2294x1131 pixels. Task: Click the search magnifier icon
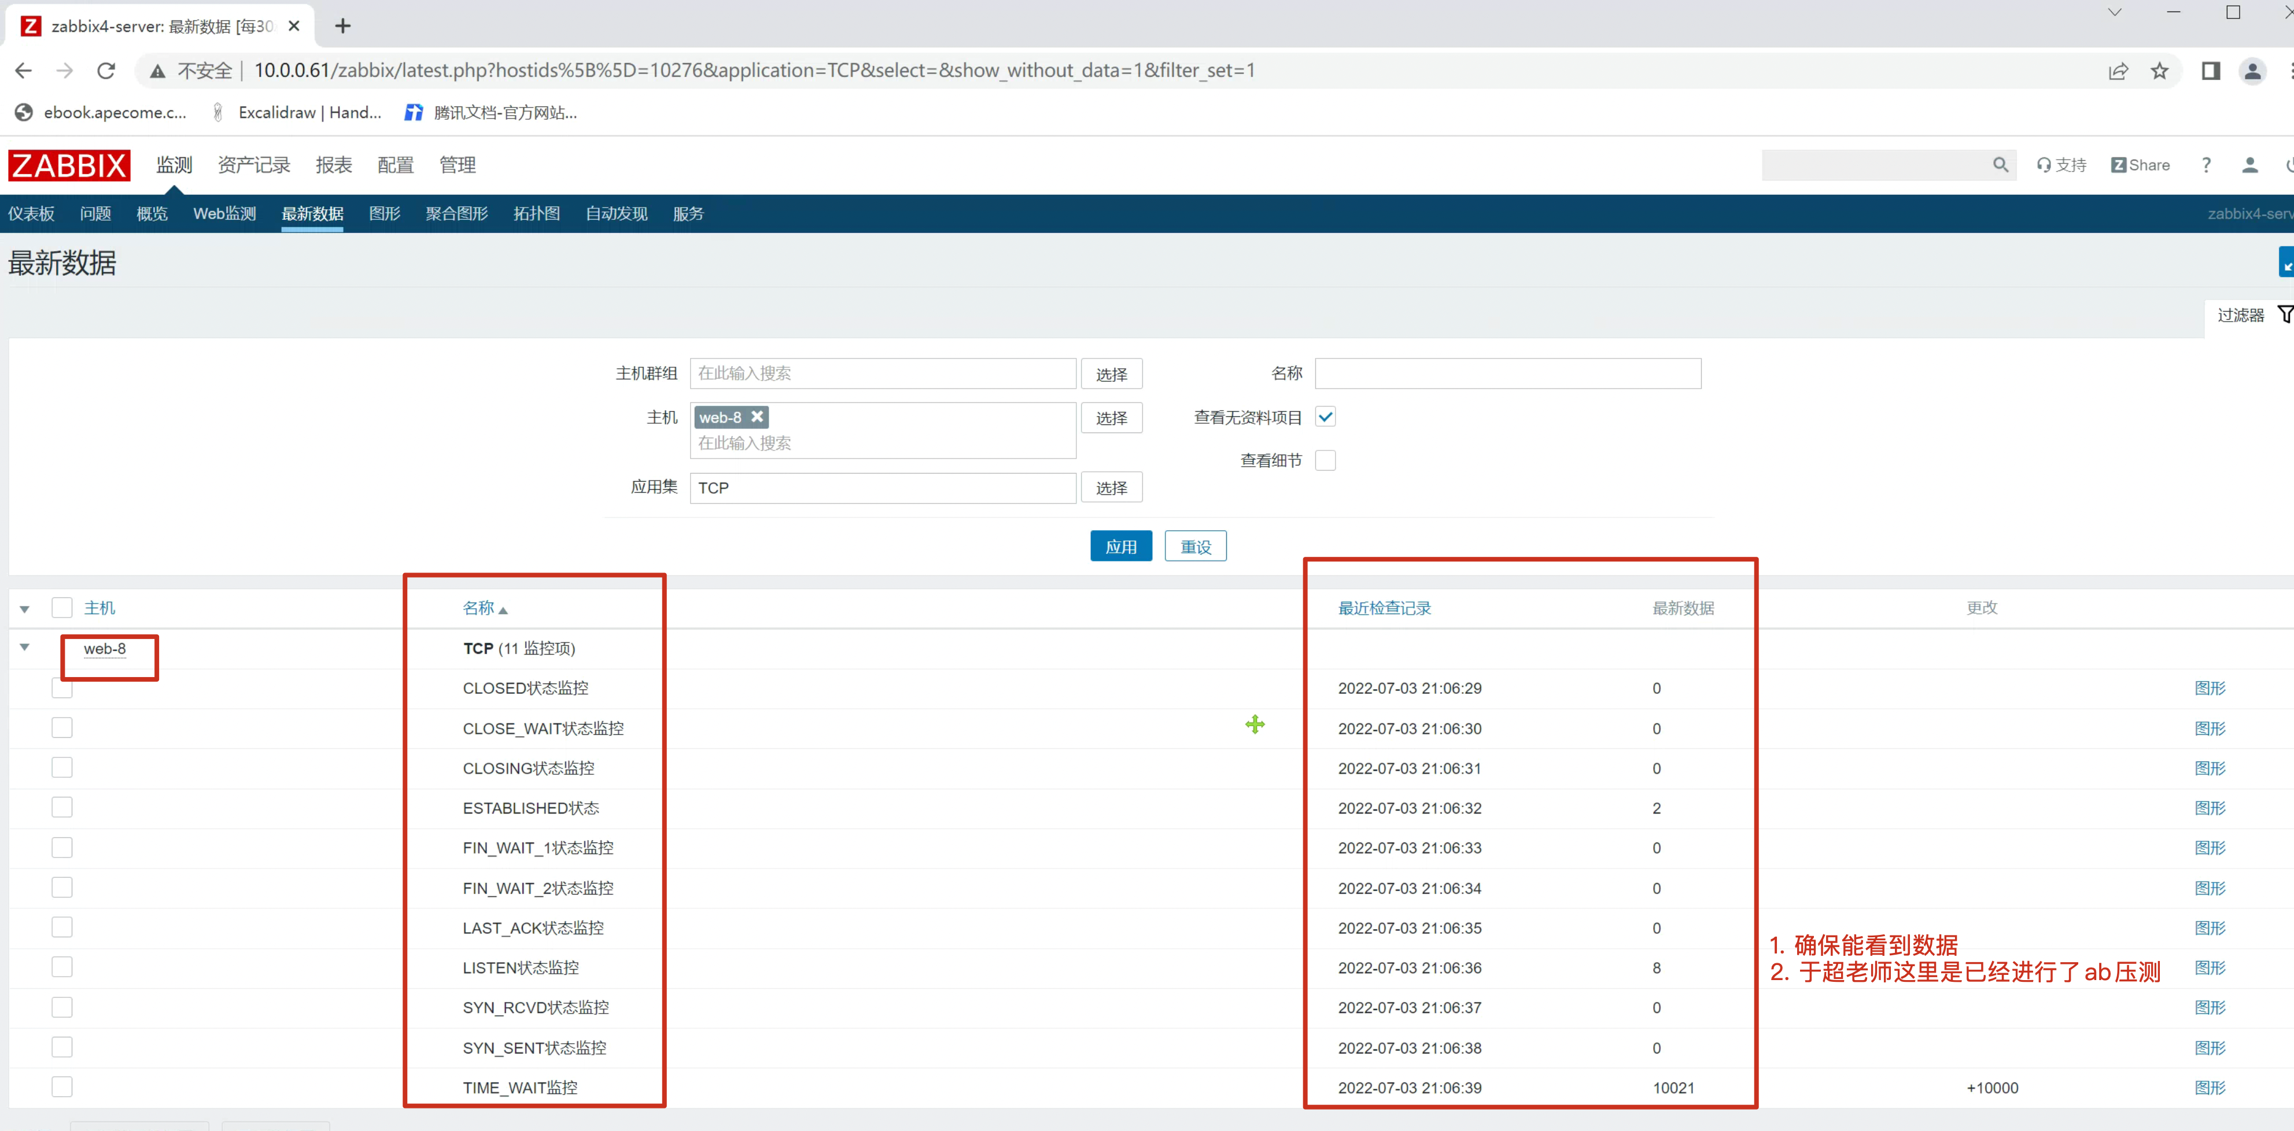pyautogui.click(x=1999, y=165)
